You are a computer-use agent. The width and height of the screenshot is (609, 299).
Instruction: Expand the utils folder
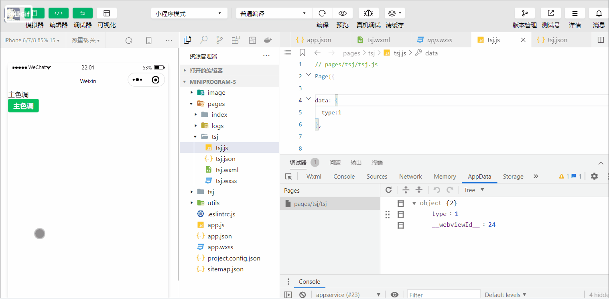coord(229,203)
